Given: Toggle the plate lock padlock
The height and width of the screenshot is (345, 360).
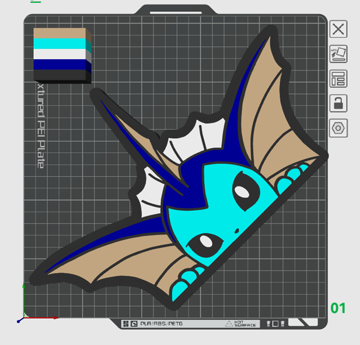Looking at the screenshot, I should pyautogui.click(x=338, y=103).
